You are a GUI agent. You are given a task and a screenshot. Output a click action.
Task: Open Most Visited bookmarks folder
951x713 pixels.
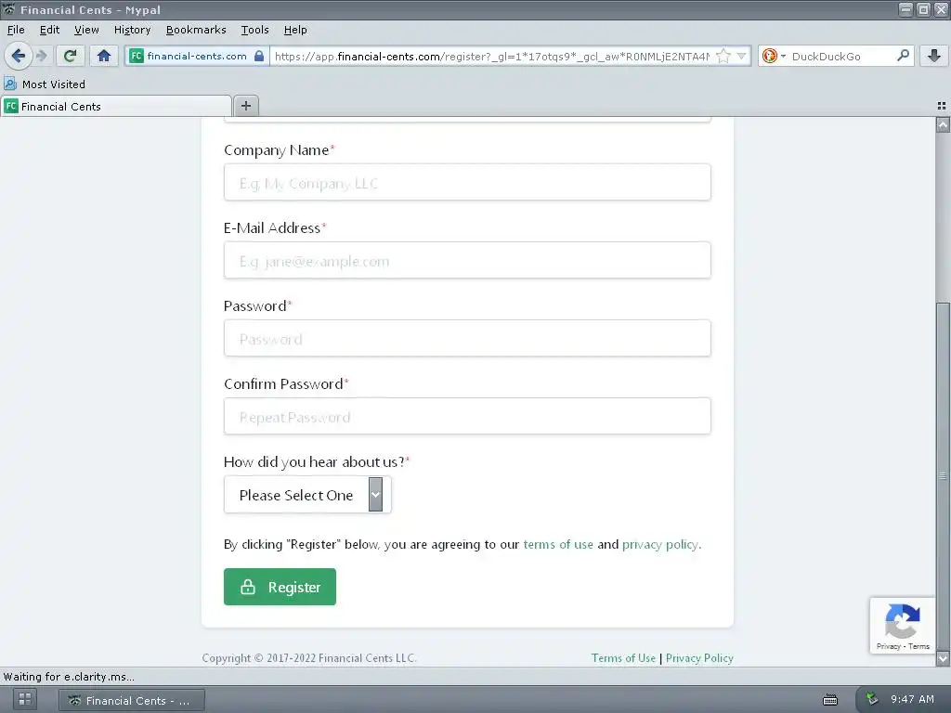coord(45,84)
